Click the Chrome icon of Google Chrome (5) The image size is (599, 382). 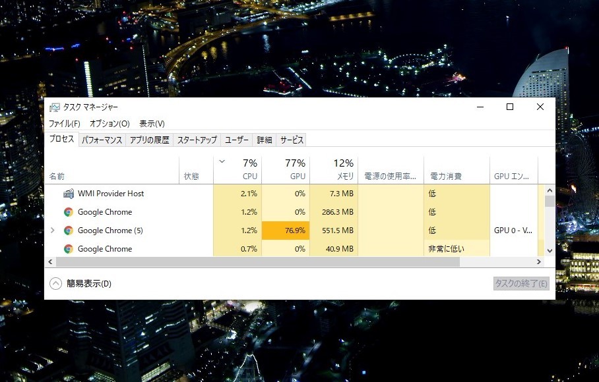[x=69, y=231]
